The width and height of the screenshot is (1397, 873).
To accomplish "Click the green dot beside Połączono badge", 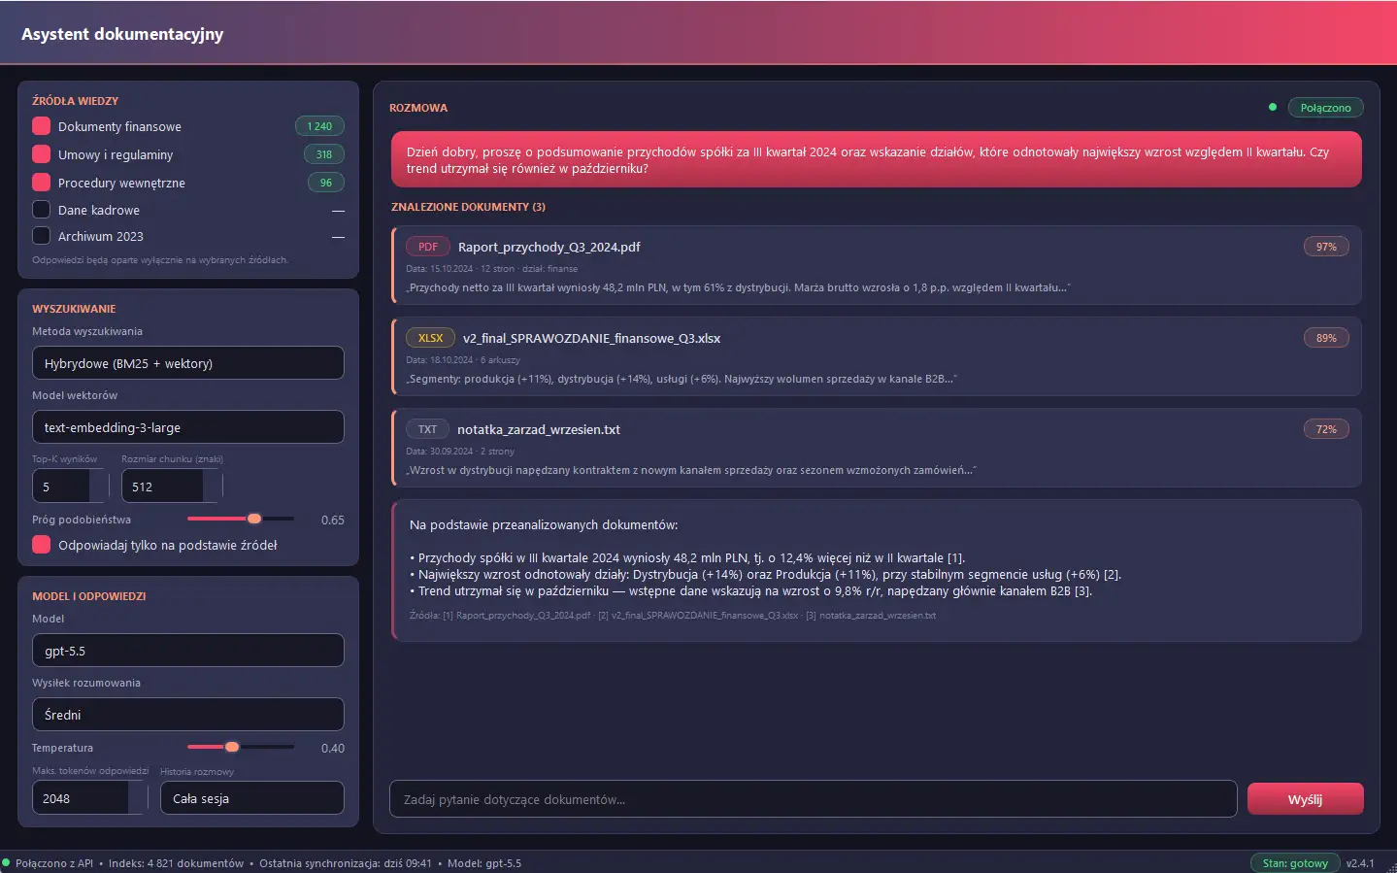I will [1273, 107].
